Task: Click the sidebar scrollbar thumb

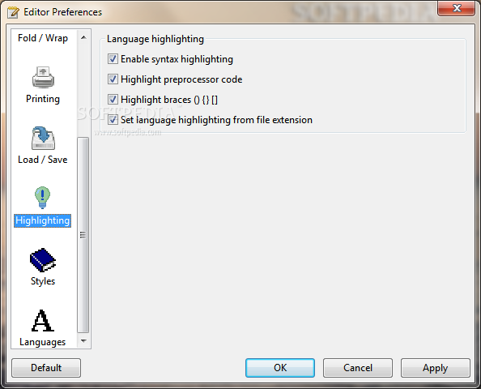Action: (x=83, y=235)
